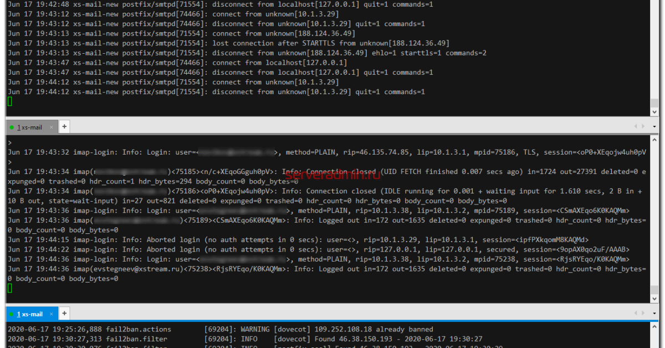The image size is (665, 348).
Task: Click the right tab-scroll arrow
Action: (x=643, y=126)
